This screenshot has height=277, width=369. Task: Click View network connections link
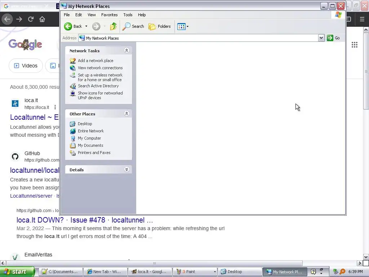(x=100, y=68)
